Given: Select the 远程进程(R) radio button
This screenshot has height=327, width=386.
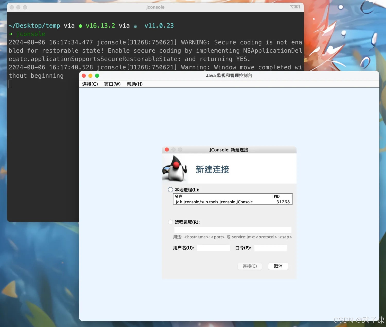Looking at the screenshot, I should [x=170, y=222].
